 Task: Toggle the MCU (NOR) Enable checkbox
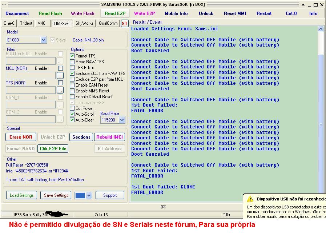60,68
